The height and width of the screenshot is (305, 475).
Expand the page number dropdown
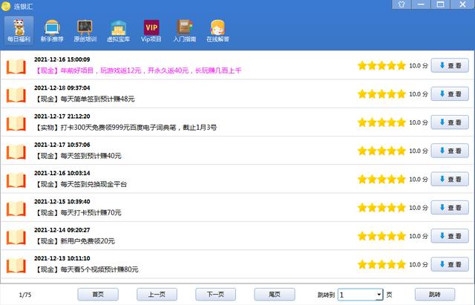coord(379,295)
